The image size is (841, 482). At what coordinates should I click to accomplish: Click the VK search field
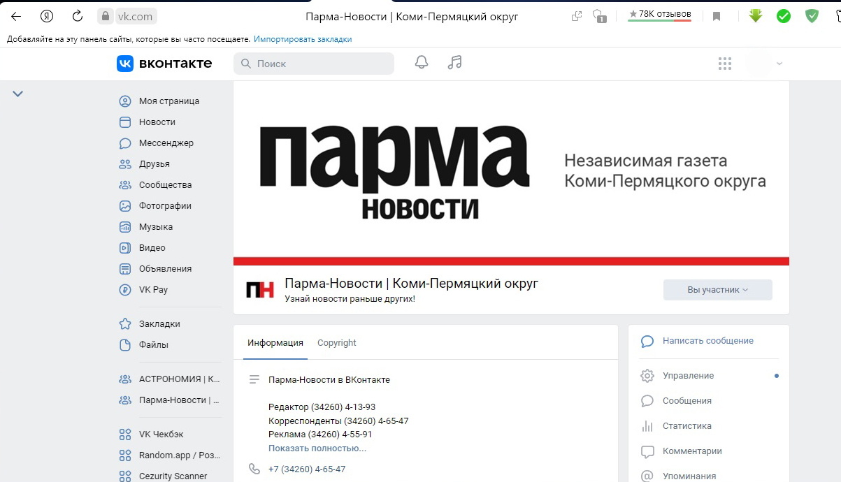click(x=314, y=64)
